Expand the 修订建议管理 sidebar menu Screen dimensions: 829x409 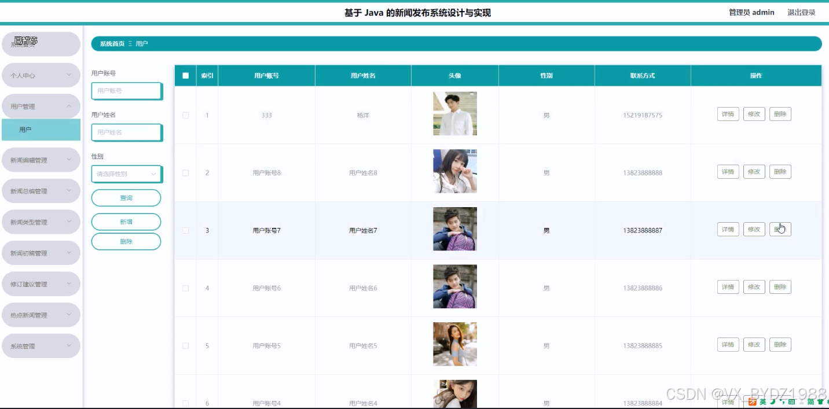[x=41, y=284]
